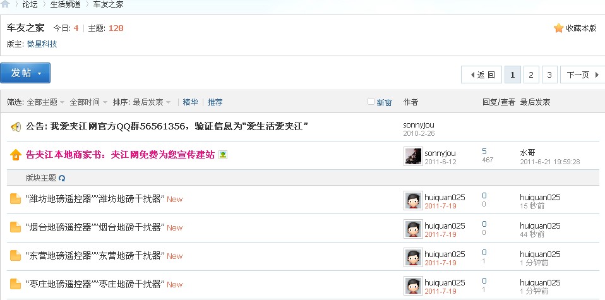Viewport: 605px width, 300px height.
Task: Click folder icon of 枣庄地磅遥控器 thread
Action: [x=15, y=284]
